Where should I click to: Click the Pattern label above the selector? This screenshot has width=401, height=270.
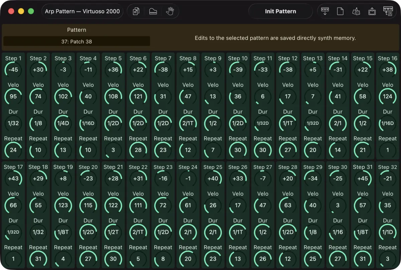(77, 30)
